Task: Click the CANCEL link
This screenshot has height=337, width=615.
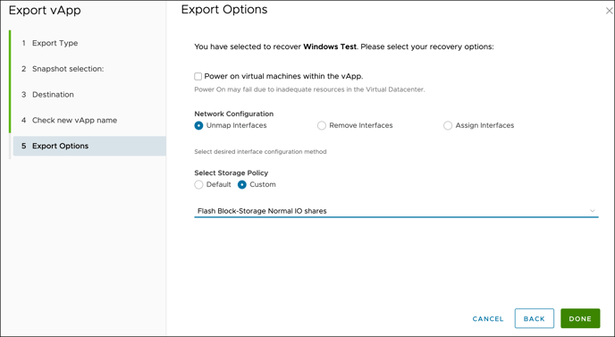Action: pyautogui.click(x=488, y=318)
